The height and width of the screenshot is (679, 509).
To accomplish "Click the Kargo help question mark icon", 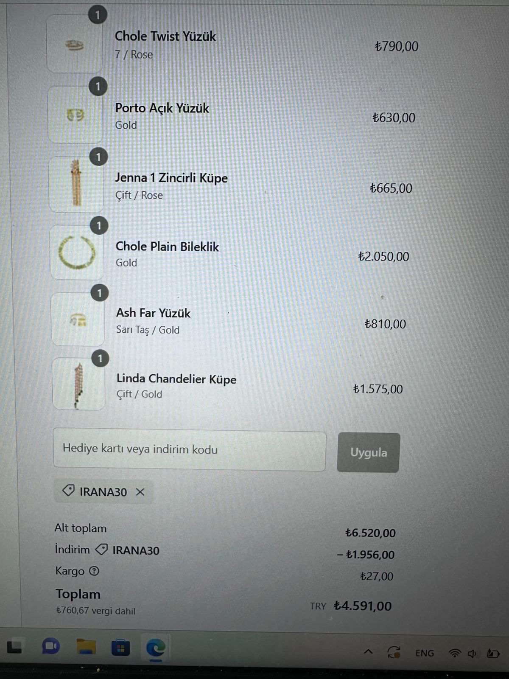I will click(94, 571).
